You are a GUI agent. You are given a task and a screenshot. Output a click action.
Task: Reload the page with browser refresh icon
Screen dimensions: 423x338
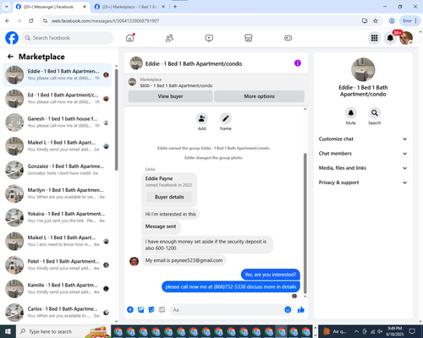point(31,20)
